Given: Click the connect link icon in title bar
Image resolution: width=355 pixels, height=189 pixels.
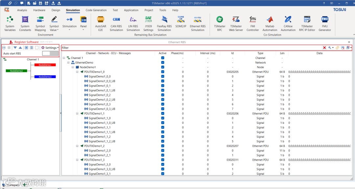Looking at the screenshot, I should click(x=10, y=3).
